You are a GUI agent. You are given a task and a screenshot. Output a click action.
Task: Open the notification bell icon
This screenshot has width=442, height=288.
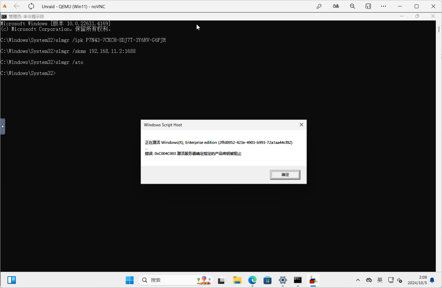(432, 280)
